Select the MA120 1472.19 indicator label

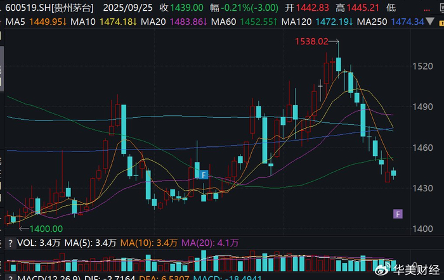click(317, 22)
